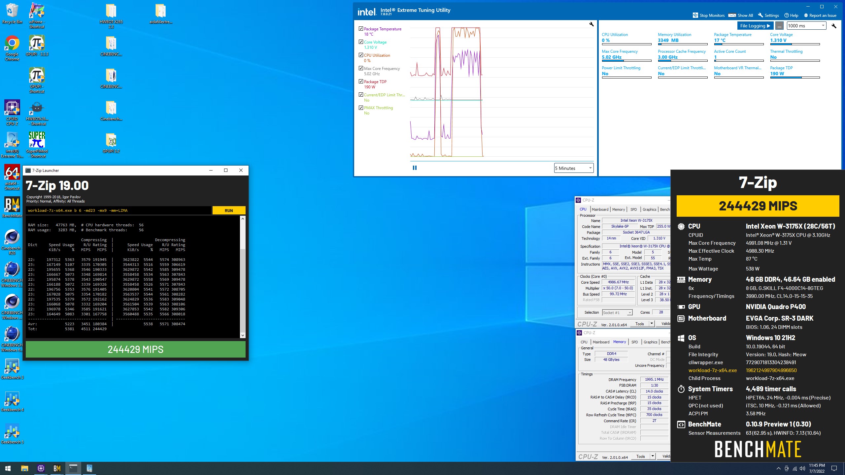Click volume icon in system tray

click(x=802, y=468)
